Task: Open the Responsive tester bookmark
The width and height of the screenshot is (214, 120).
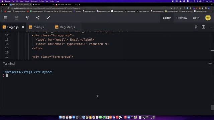Action: (x=117, y=11)
